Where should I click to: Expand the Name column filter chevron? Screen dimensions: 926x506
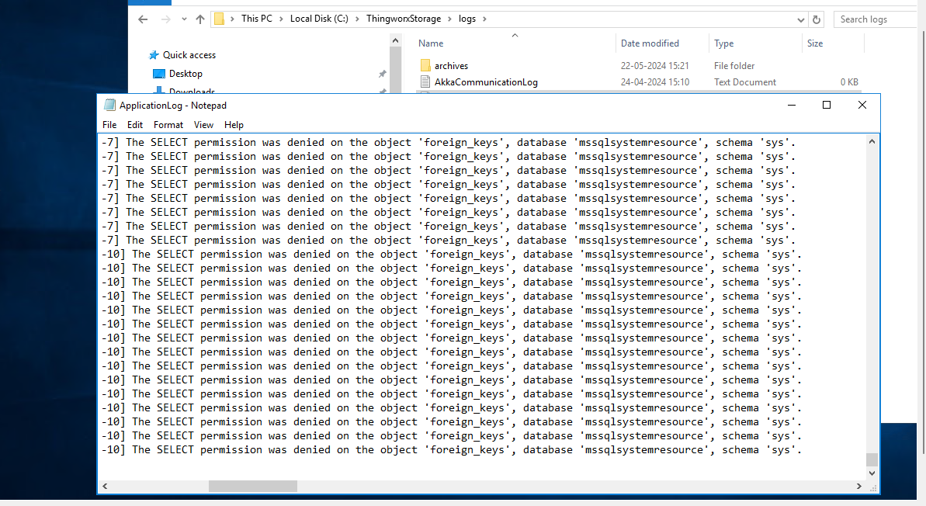coord(513,36)
